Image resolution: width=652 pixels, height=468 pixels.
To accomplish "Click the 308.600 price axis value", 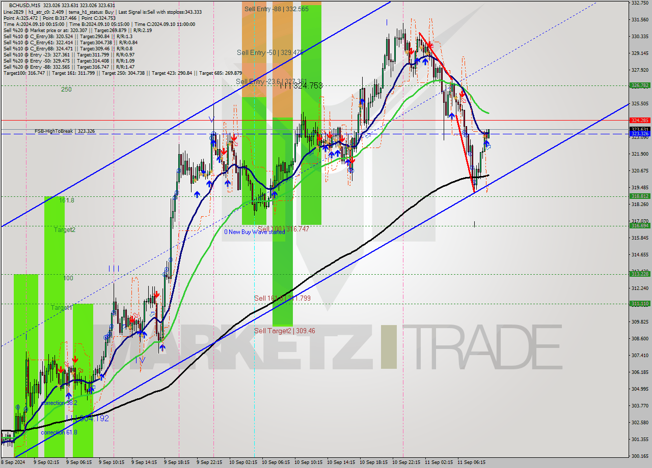I will pyautogui.click(x=640, y=338).
